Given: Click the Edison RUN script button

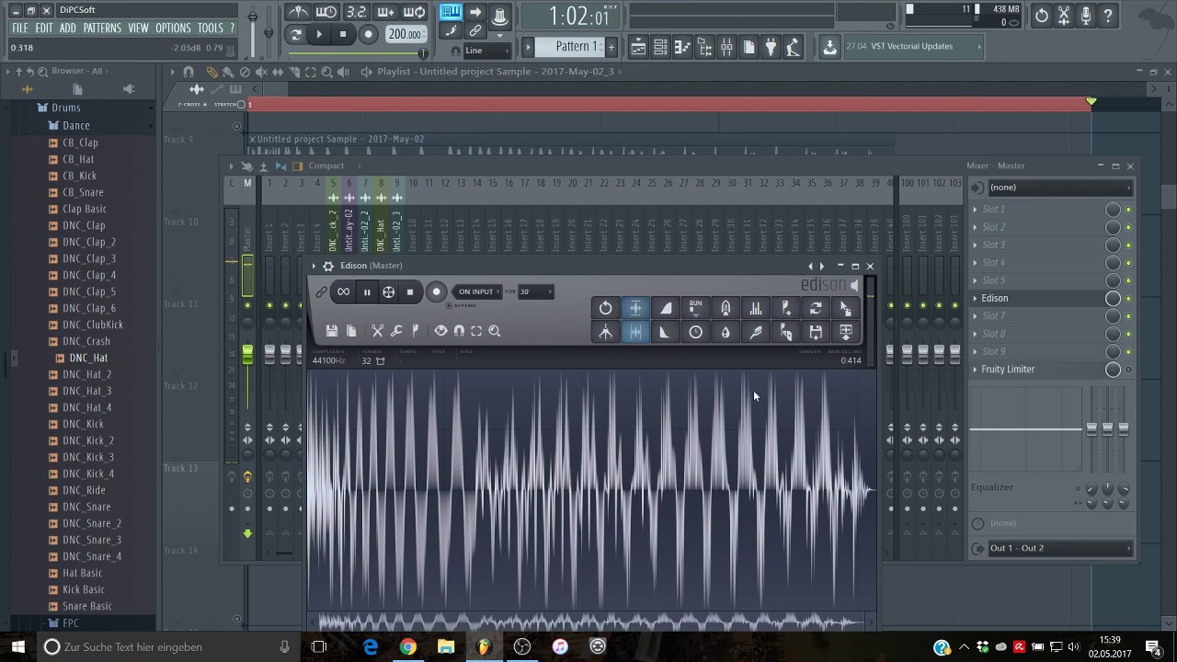Looking at the screenshot, I should click(695, 308).
